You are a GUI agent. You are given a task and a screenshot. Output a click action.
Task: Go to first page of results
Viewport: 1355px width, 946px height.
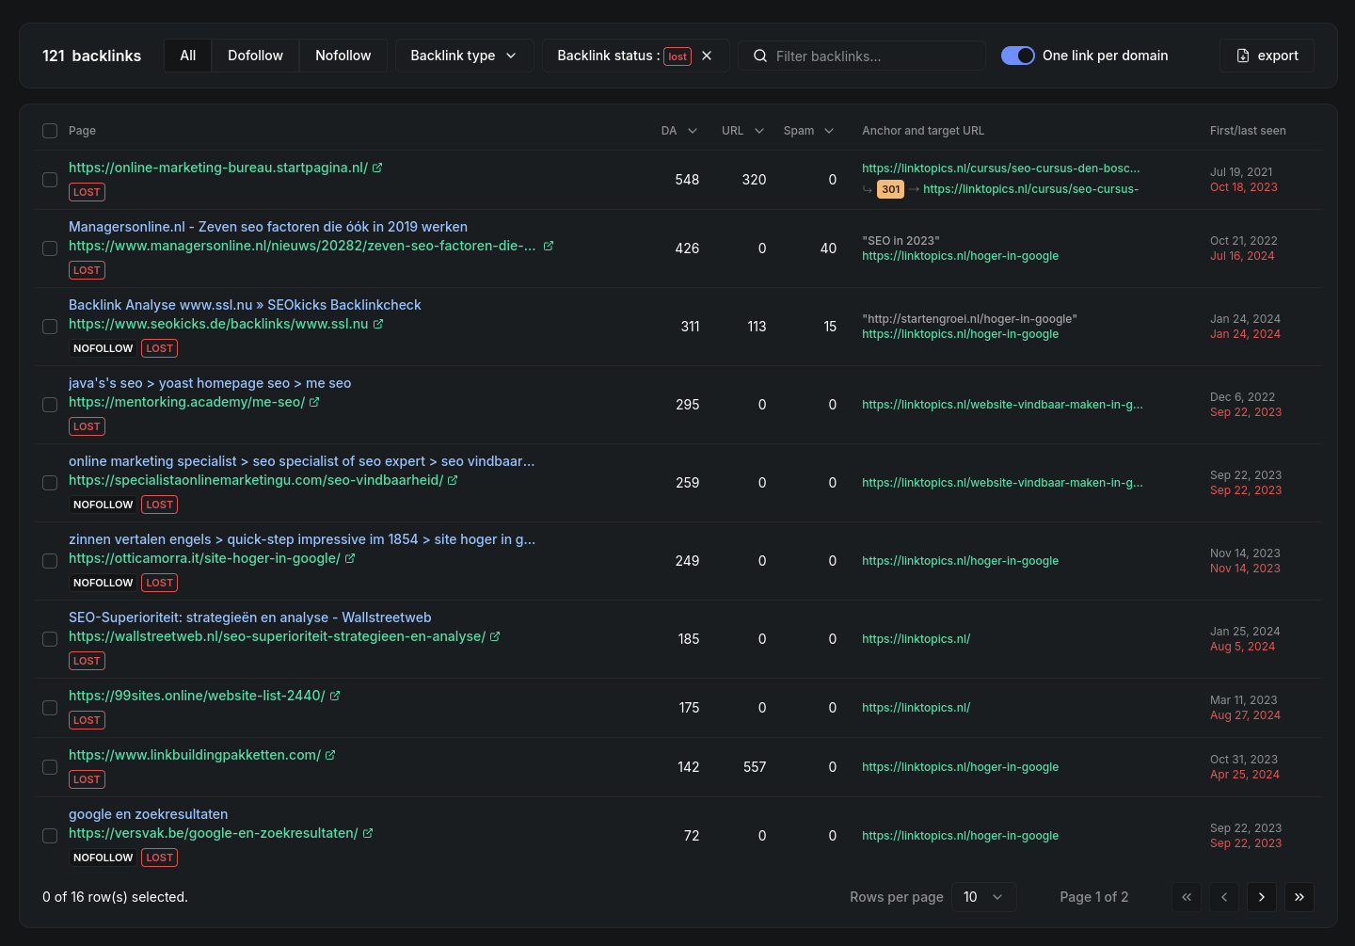coord(1187,897)
